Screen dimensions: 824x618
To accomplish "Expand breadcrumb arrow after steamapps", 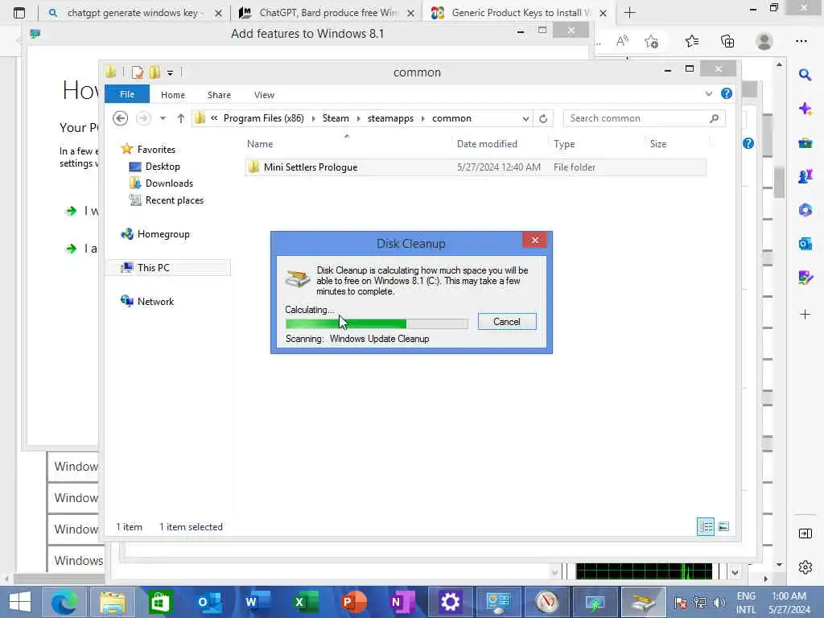I will click(422, 119).
